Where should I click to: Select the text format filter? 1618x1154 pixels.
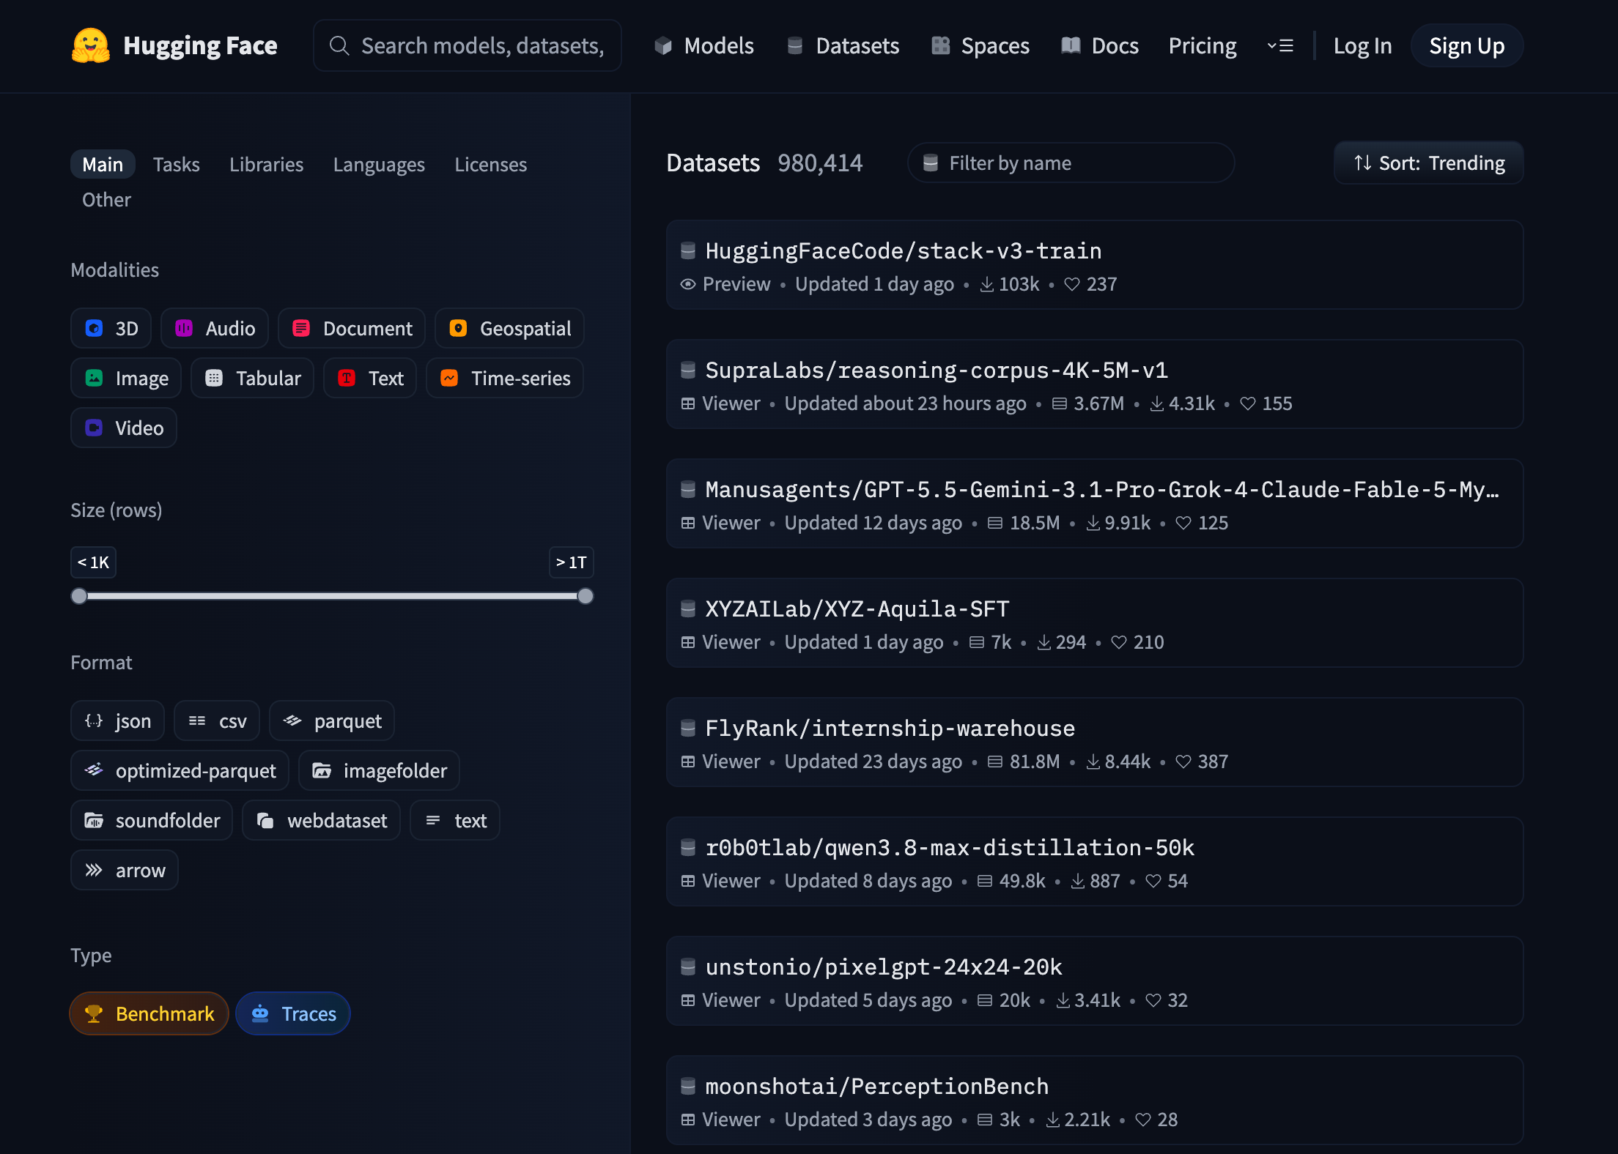[x=455, y=820]
